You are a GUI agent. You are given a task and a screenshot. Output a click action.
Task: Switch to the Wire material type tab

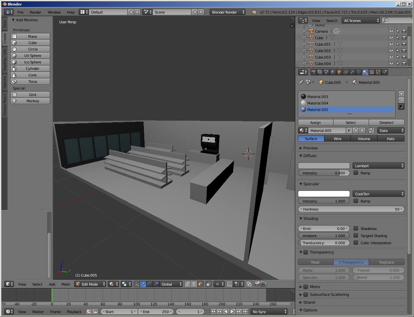[x=337, y=138]
